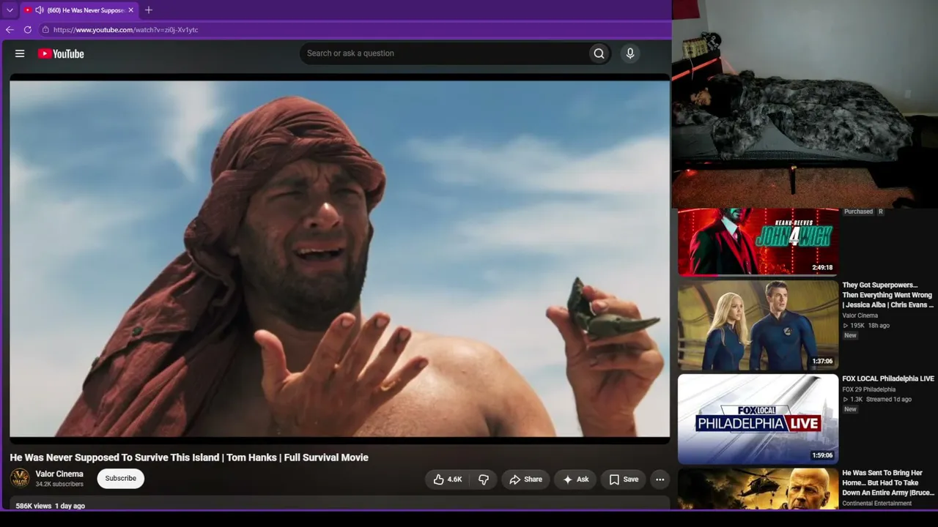Image resolution: width=938 pixels, height=527 pixels.
Task: Reload the YouTube page
Action: [x=28, y=30]
